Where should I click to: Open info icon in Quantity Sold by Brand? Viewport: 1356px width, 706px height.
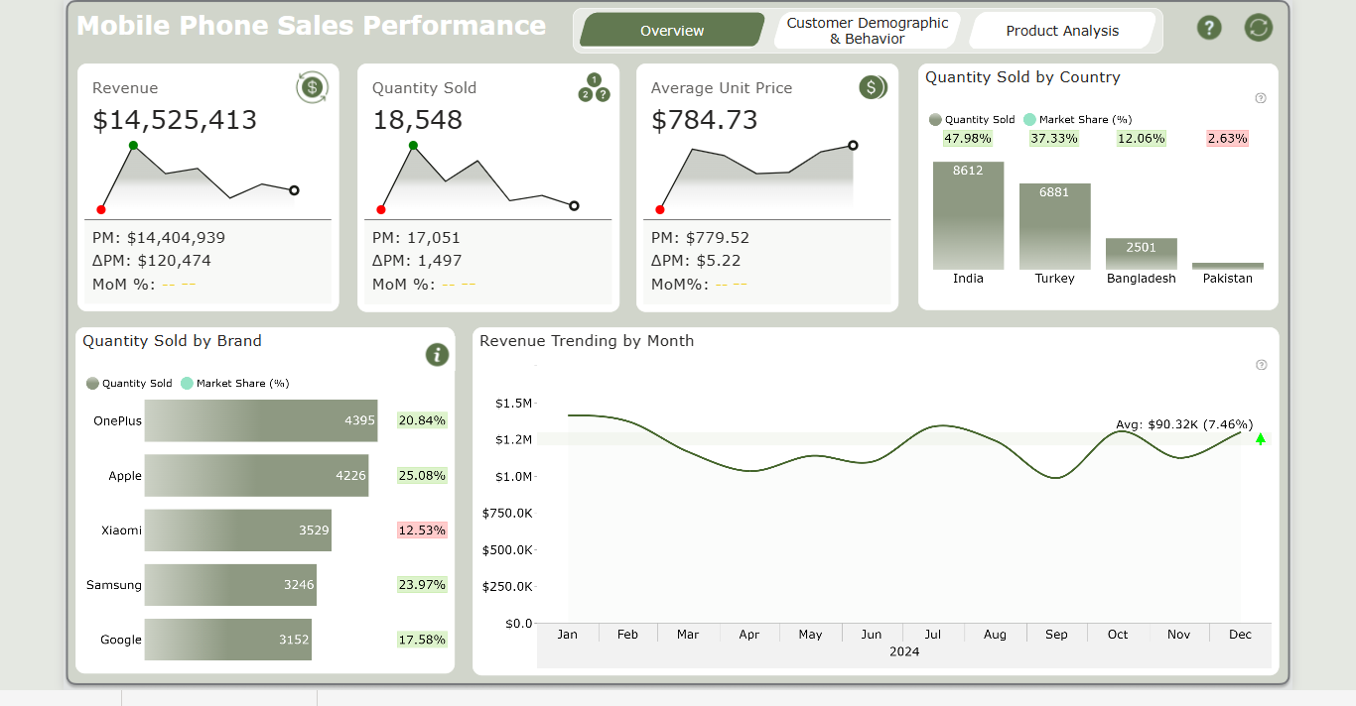pos(437,354)
